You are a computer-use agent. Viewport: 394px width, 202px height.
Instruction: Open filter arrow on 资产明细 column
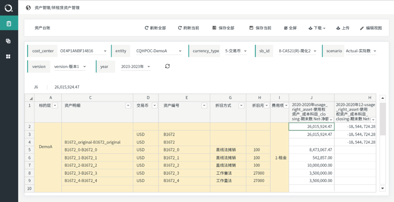(x=128, y=105)
